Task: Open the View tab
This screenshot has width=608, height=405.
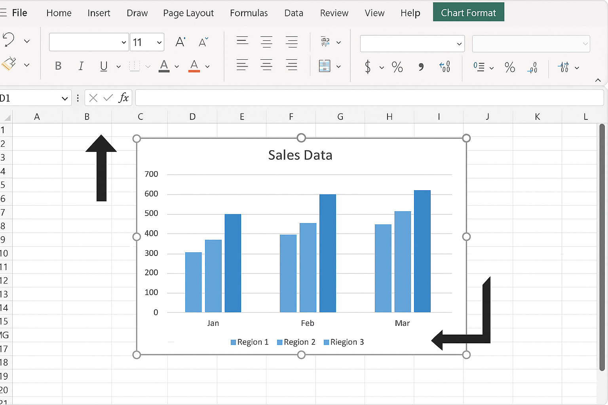Action: point(374,13)
